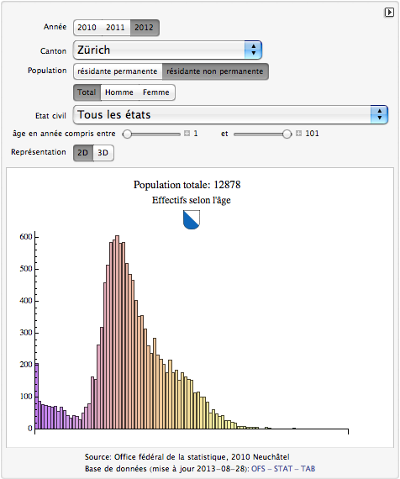Switch representation to 3D
400x479 pixels.
[x=103, y=153]
